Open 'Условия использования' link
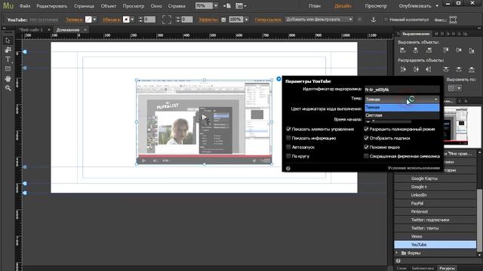This screenshot has height=271, width=483. [414, 168]
